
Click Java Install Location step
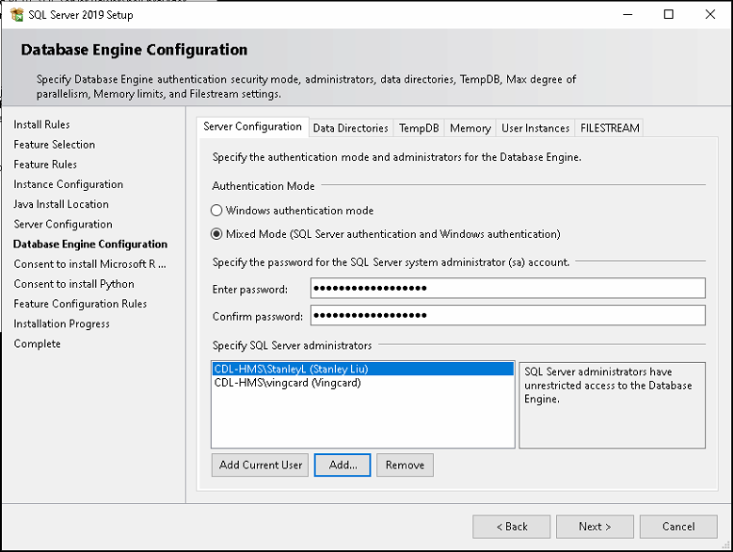[x=61, y=204]
